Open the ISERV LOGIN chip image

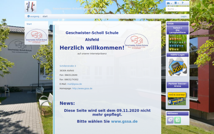coord(178,66)
